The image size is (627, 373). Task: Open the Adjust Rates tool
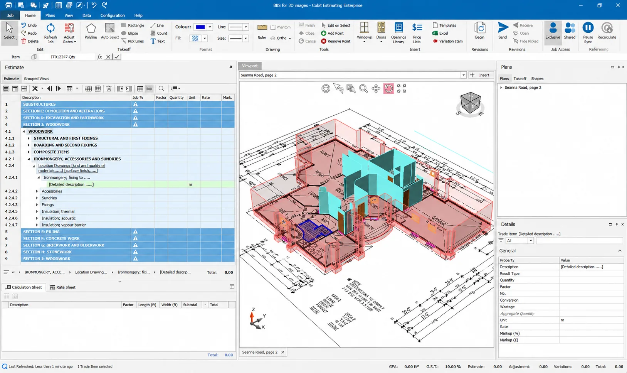click(x=69, y=33)
